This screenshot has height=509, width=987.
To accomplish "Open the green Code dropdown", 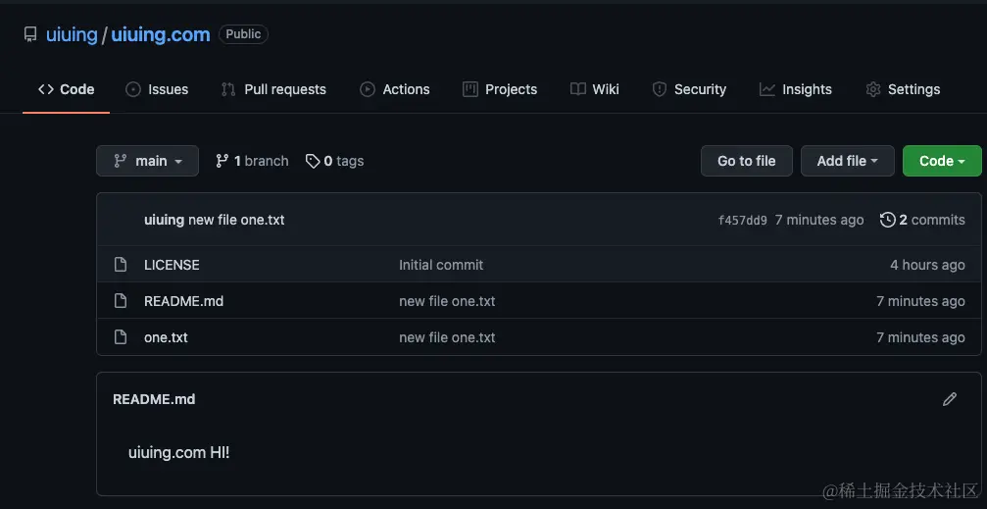I will coord(941,161).
